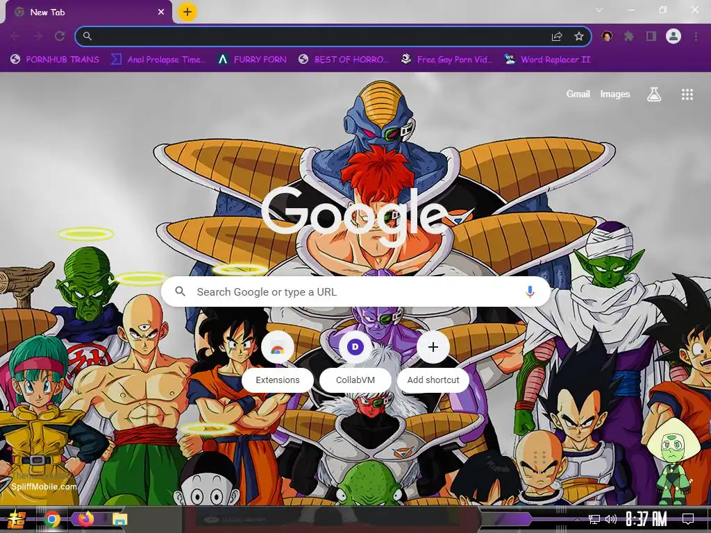Focus the Search Google or type a URL box
Image resolution: width=711 pixels, height=533 pixels.
coord(356,292)
